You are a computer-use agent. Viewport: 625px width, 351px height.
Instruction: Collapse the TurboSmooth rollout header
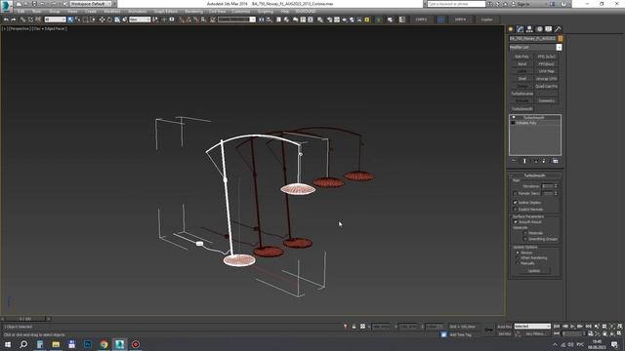click(x=534, y=175)
